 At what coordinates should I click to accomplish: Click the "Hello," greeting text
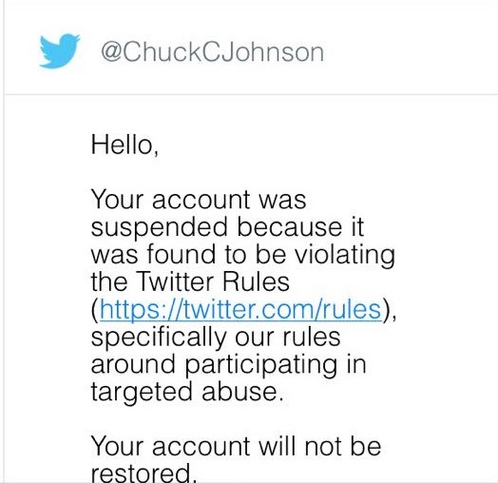click(x=124, y=145)
